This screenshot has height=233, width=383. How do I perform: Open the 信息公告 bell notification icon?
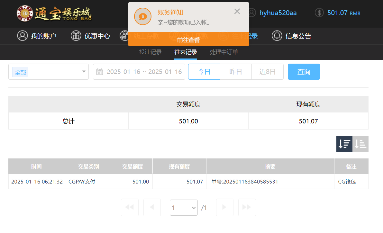point(277,36)
